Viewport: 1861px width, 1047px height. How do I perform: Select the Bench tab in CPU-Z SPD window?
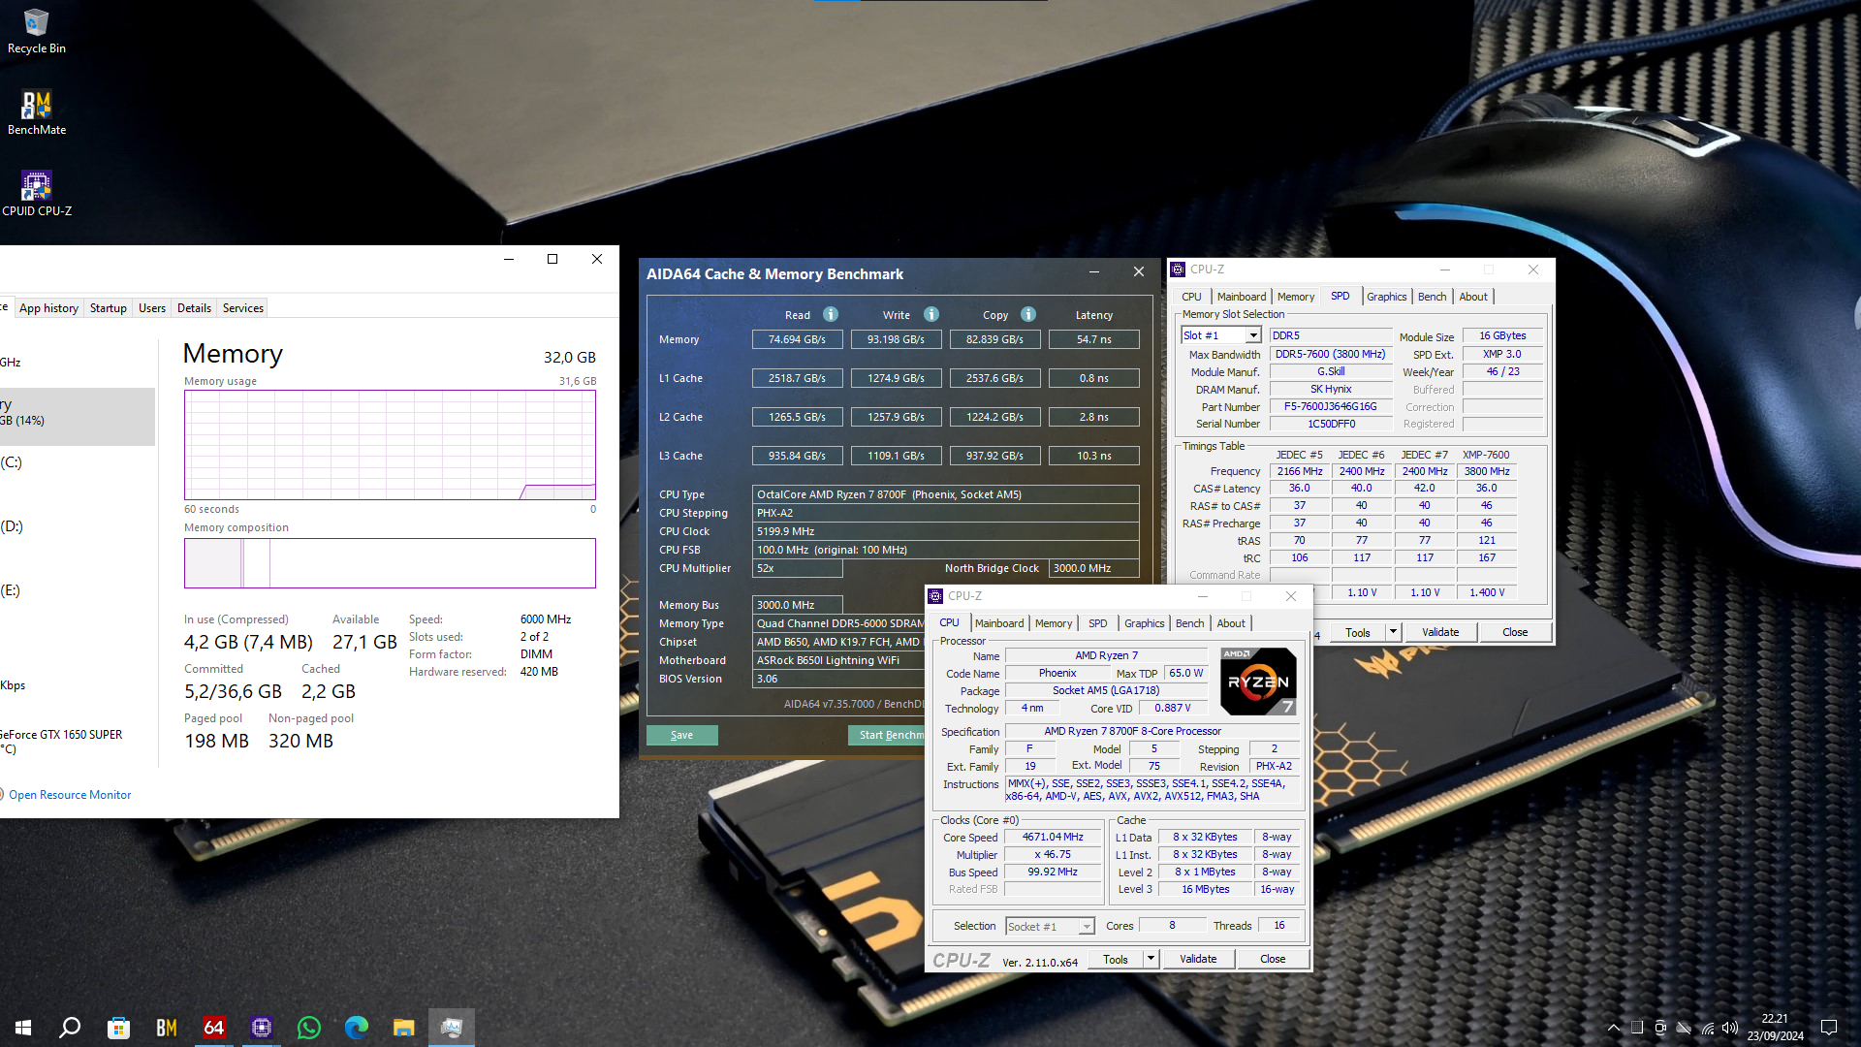(1433, 297)
